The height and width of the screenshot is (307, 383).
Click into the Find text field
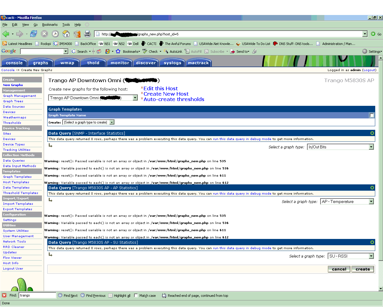tap(37, 295)
